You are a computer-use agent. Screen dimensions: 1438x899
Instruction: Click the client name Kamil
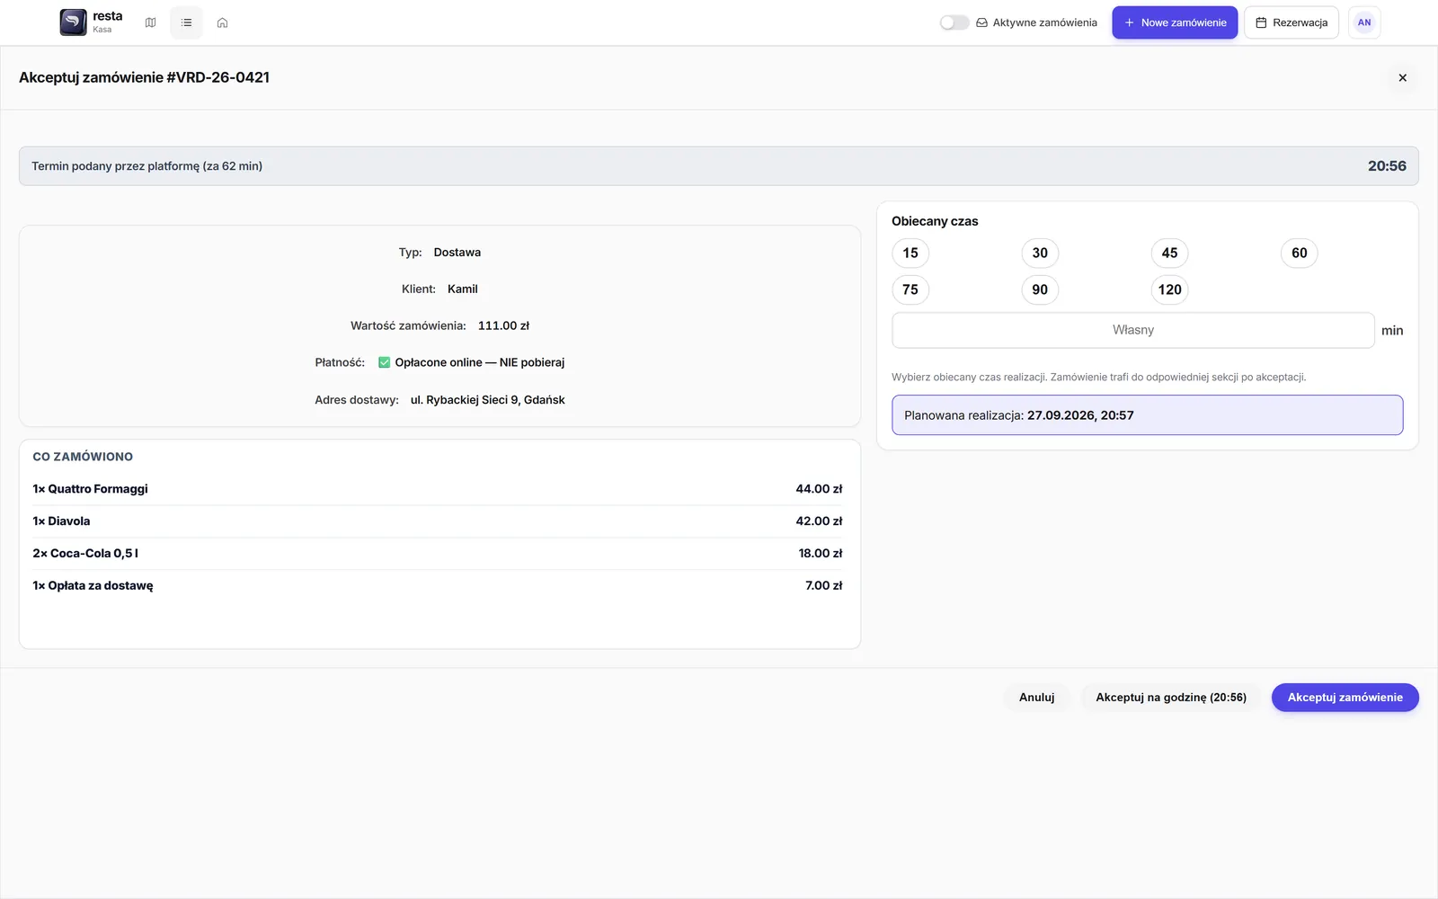462,289
